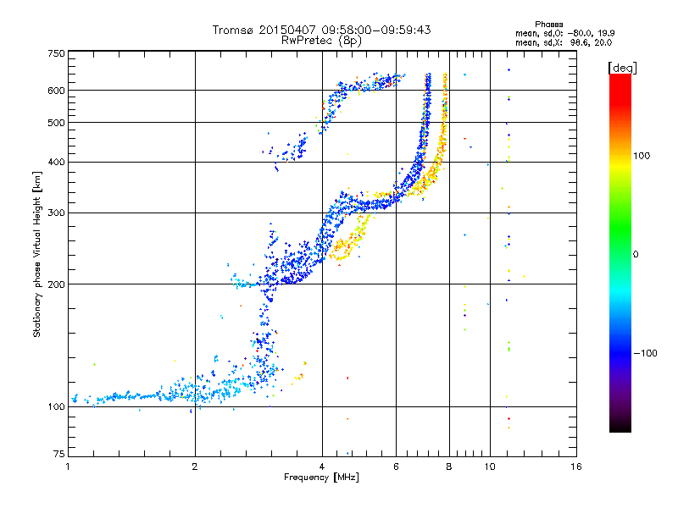Click the y-axis tick label '600'
This screenshot has height=508, width=678.
click(56, 91)
